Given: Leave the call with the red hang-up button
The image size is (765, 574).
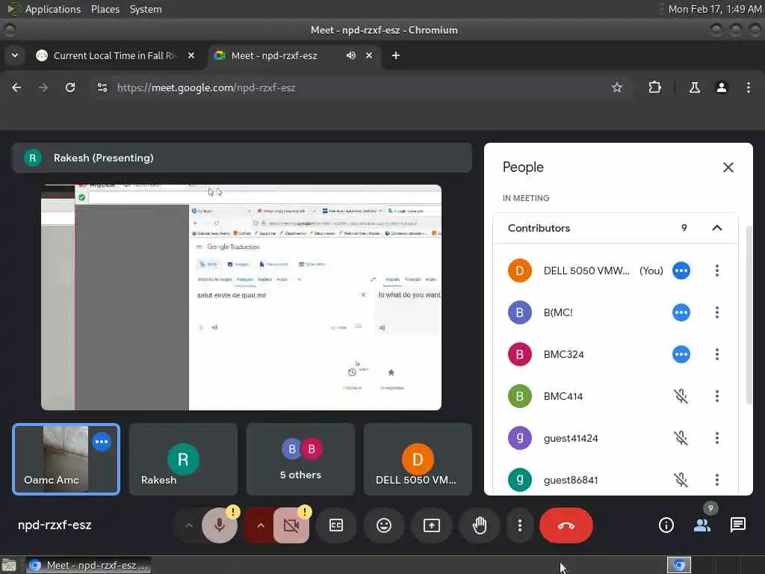Looking at the screenshot, I should [x=566, y=525].
